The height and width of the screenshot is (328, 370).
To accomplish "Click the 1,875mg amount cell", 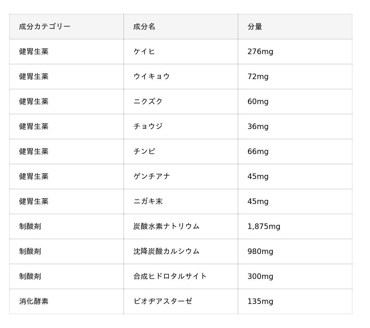I will pyautogui.click(x=264, y=227).
